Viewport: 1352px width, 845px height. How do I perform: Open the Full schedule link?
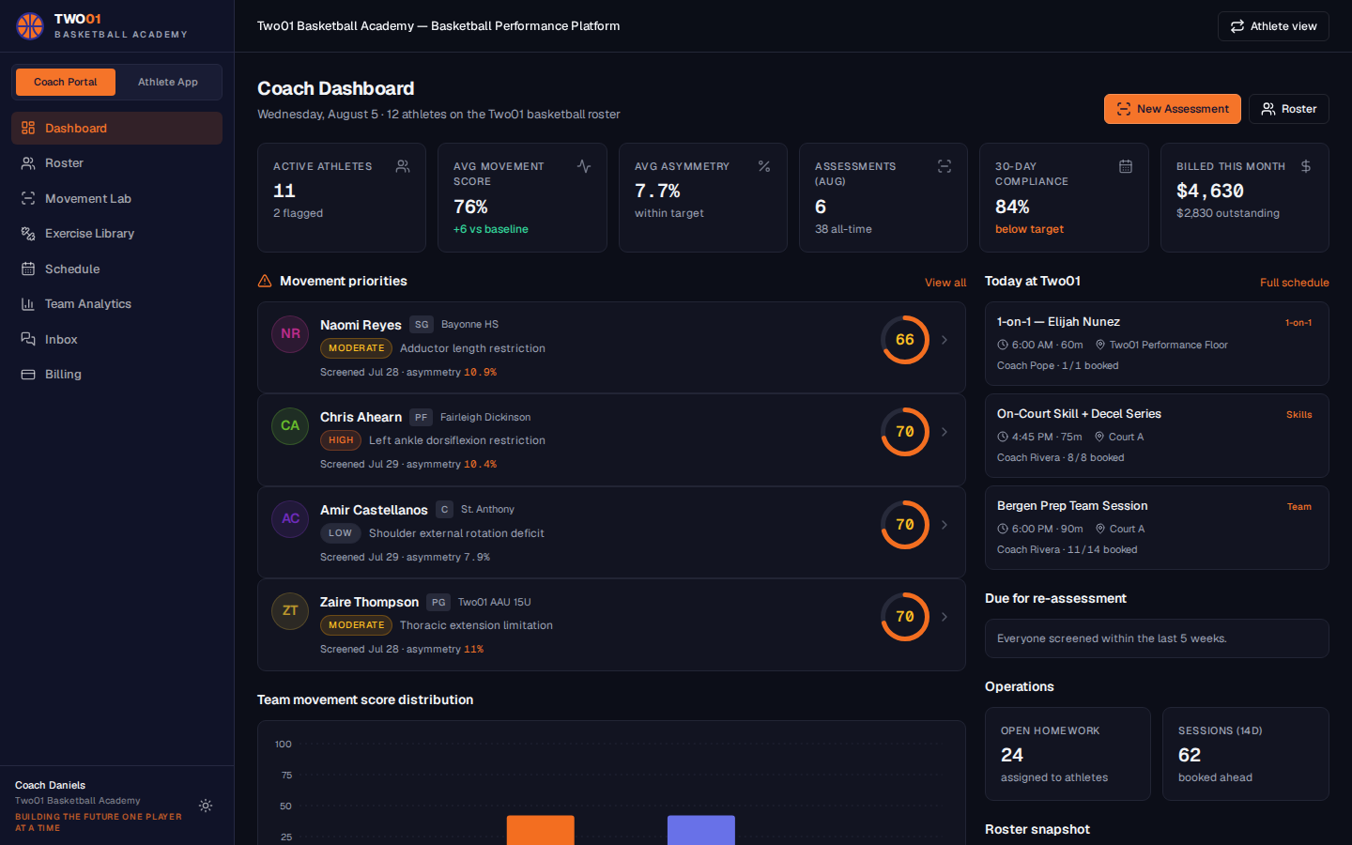1295,283
